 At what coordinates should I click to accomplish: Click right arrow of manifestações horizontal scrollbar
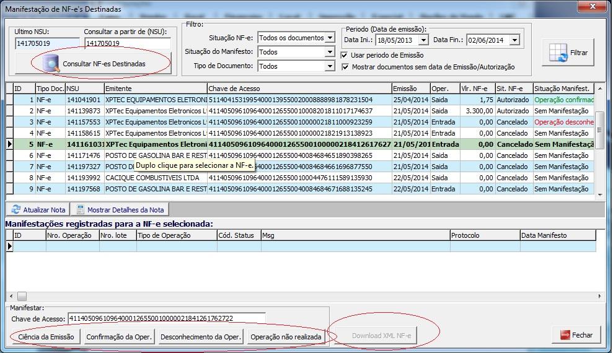pos(600,297)
